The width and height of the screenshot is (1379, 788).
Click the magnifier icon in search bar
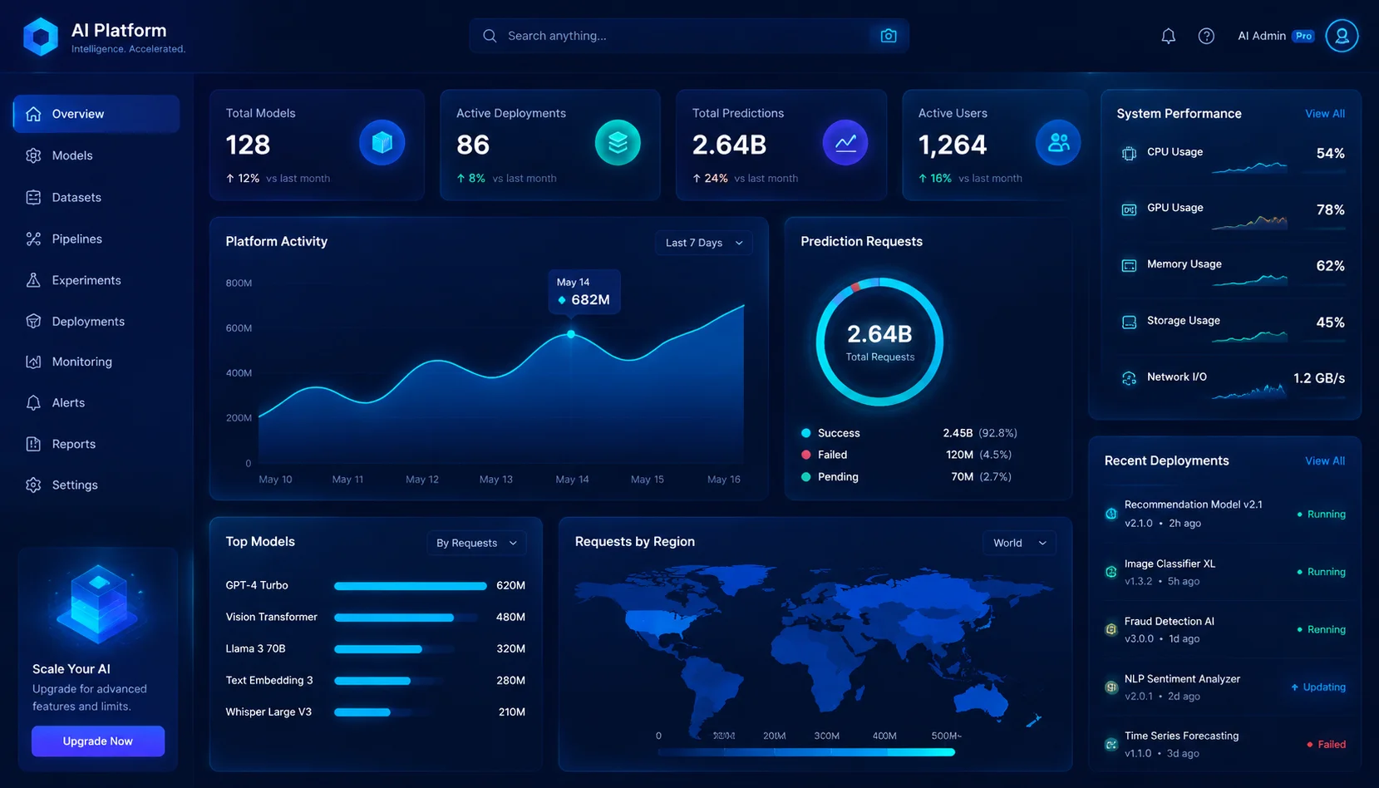pos(490,36)
